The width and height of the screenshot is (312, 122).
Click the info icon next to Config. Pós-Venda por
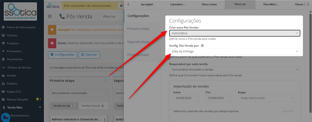coord(202,46)
